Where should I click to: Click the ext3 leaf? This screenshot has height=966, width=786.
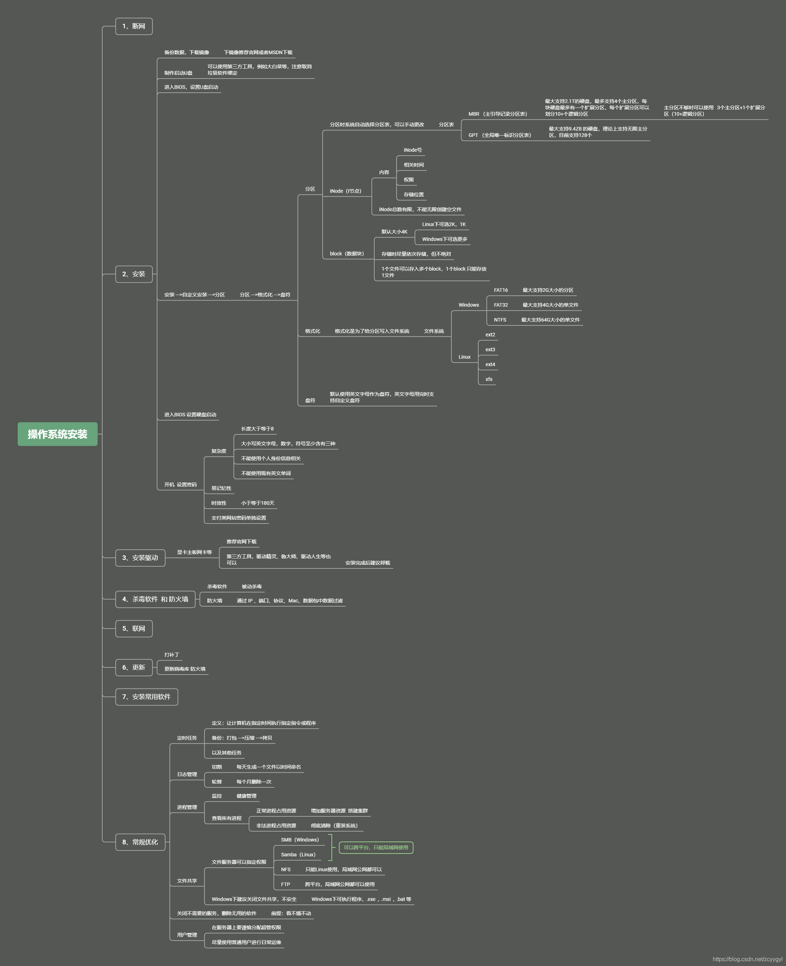click(490, 349)
